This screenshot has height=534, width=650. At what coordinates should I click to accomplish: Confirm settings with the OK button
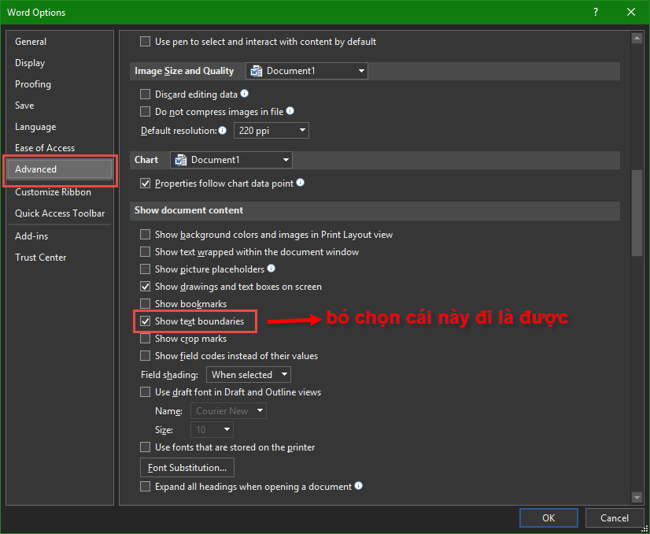point(548,517)
